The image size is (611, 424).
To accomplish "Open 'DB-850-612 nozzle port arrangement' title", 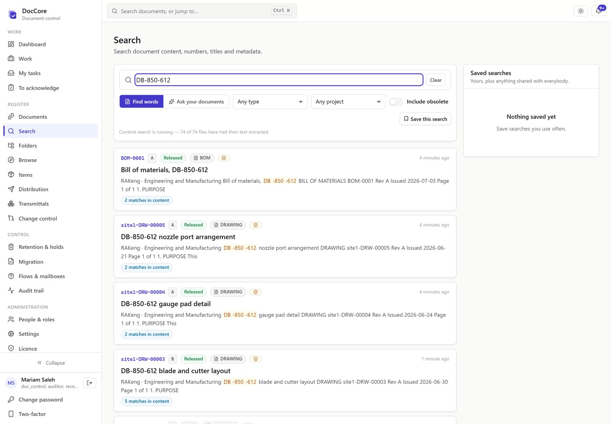I will (178, 237).
